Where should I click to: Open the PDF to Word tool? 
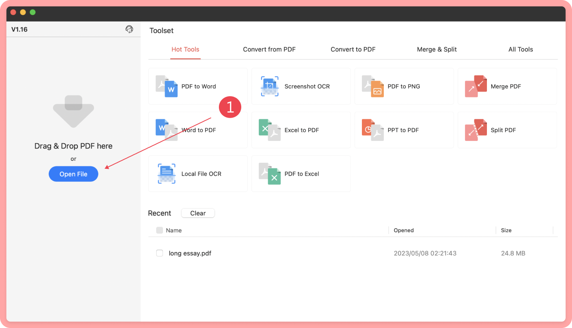[198, 86]
